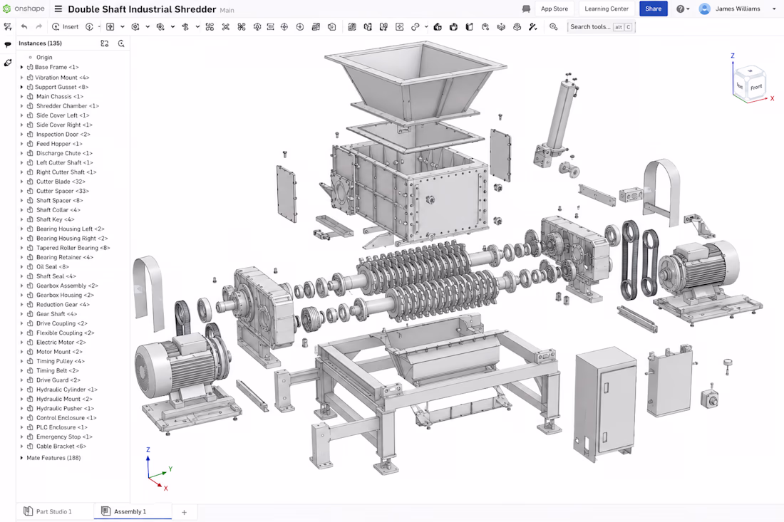
Task: Add a new tab with plus button
Action: click(184, 512)
